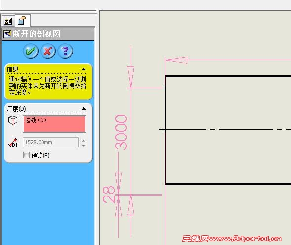Select the 3000 dimension in the drawing

point(121,132)
